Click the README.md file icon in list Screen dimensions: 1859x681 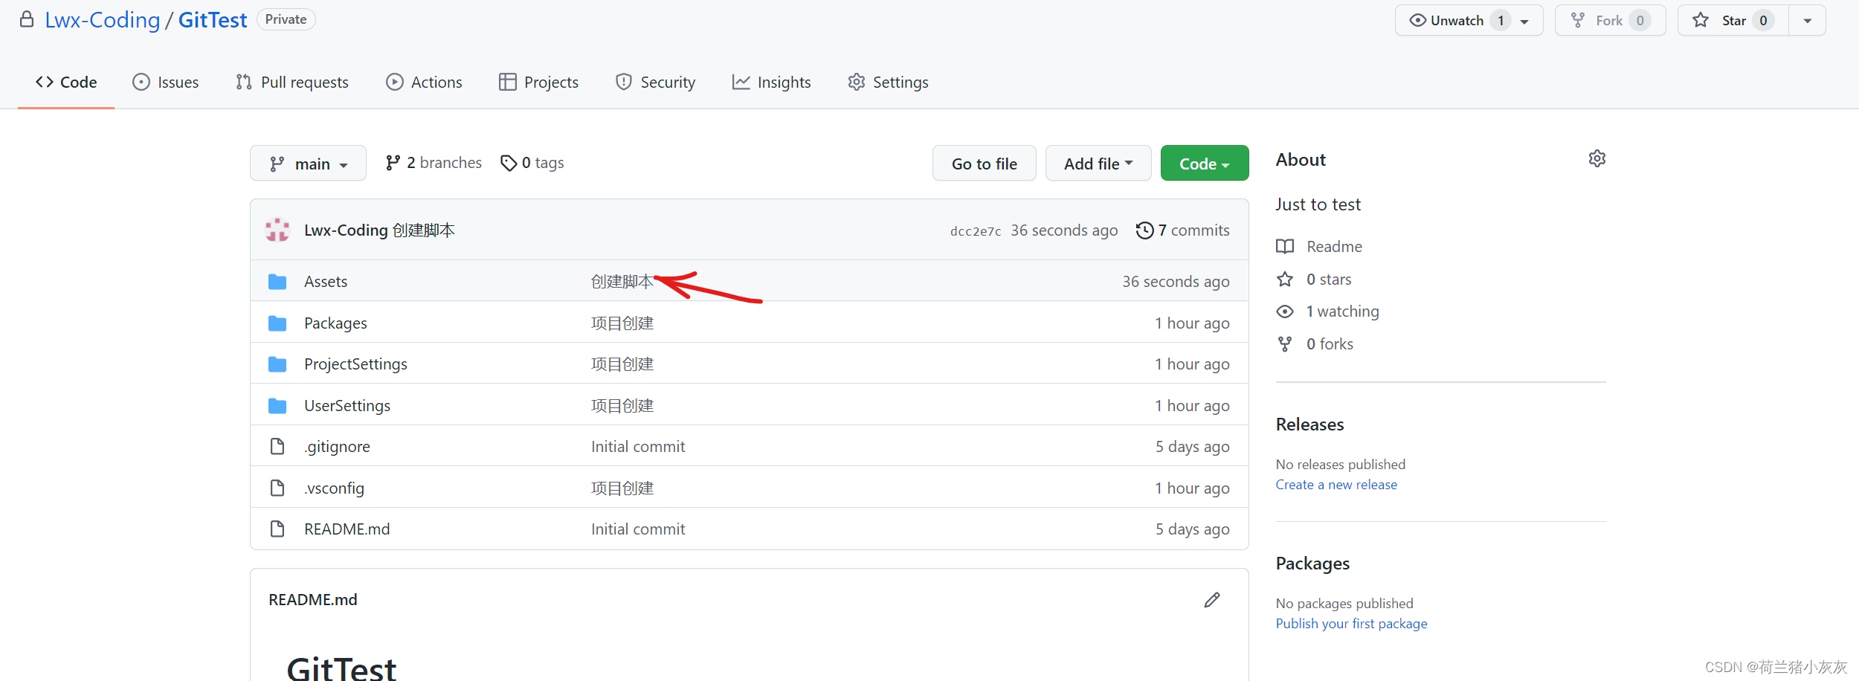[277, 529]
